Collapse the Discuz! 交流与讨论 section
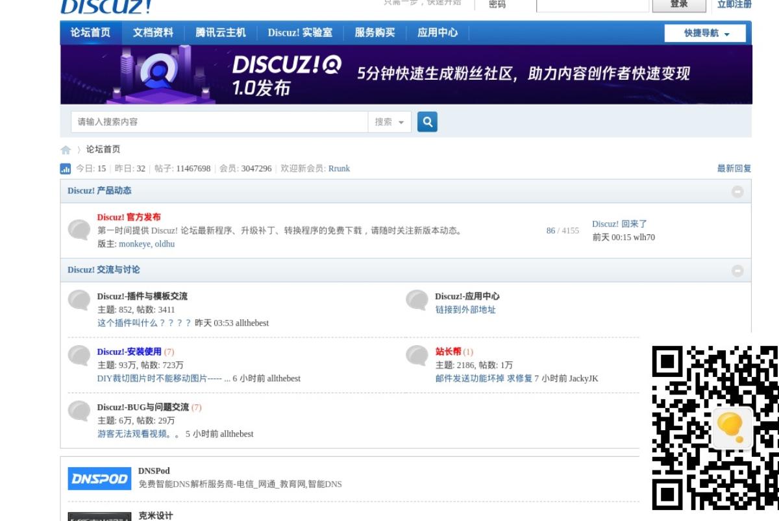779x521 pixels. tap(737, 271)
